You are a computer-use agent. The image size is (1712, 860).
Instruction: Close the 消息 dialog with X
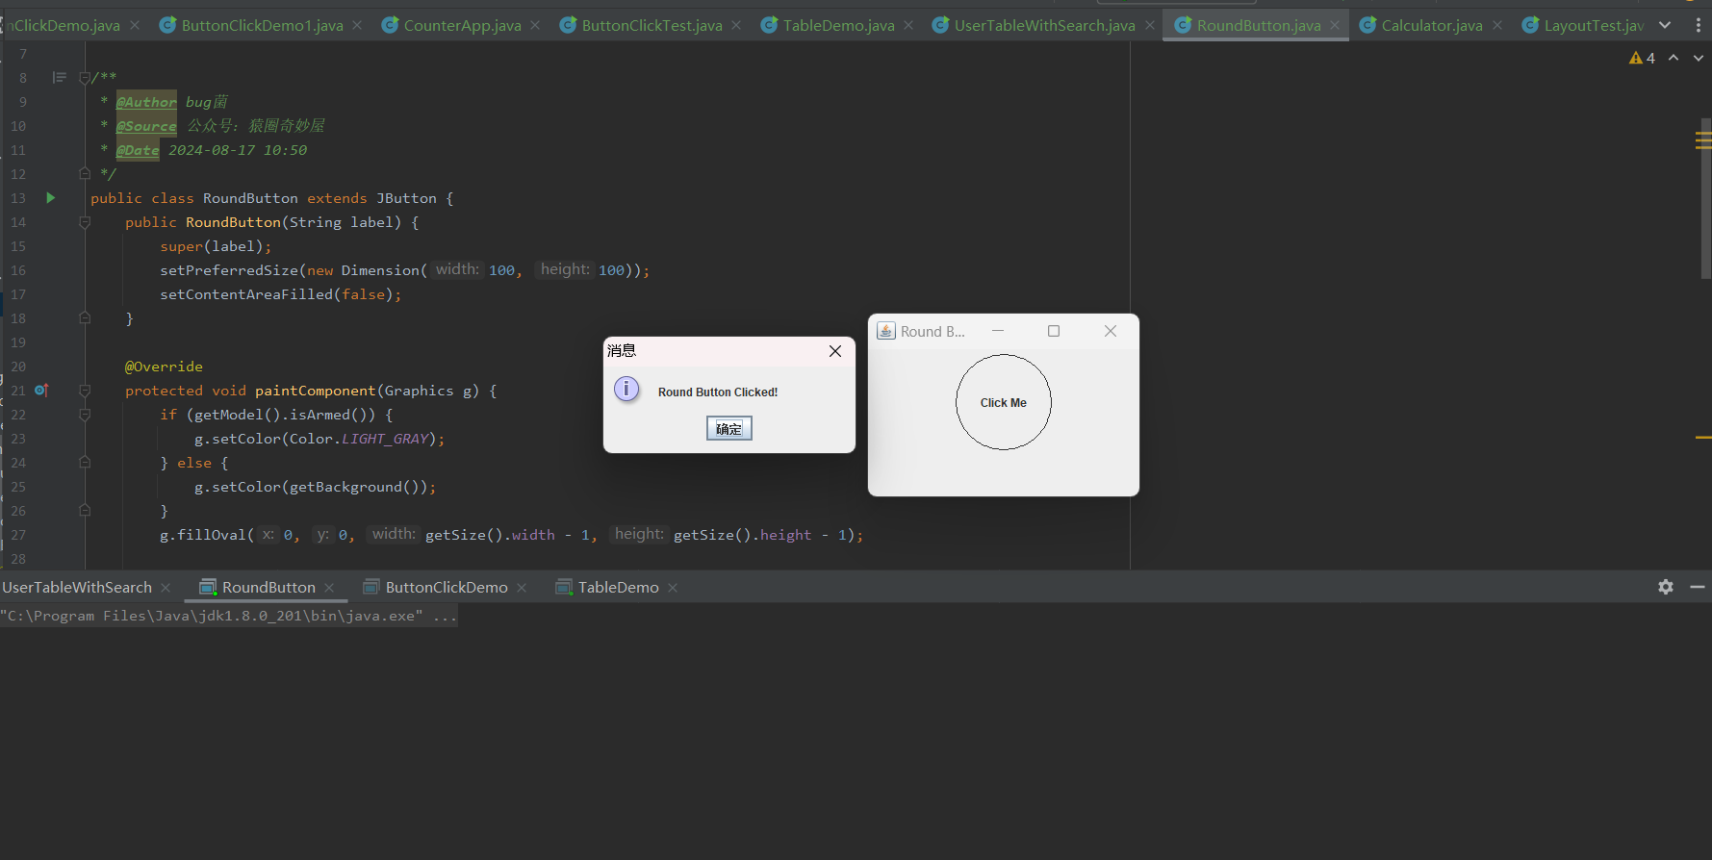point(835,351)
